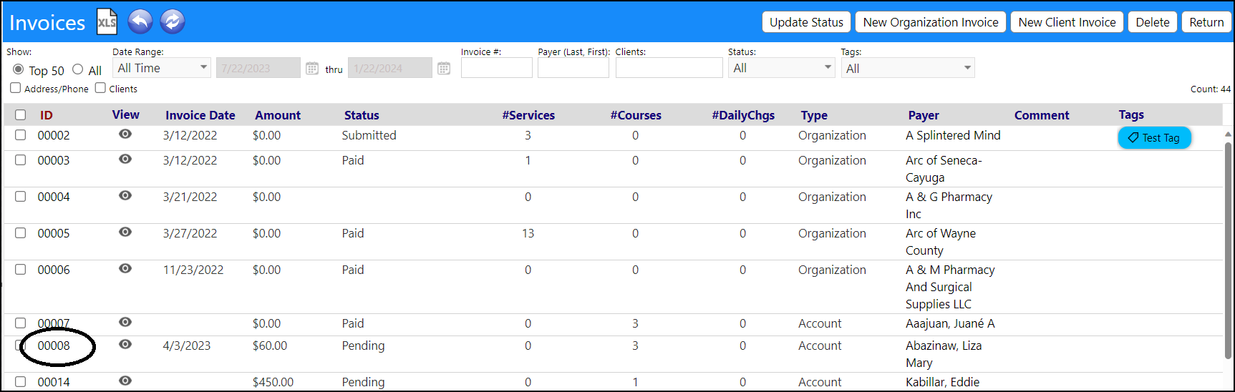Click payer Kabillar, Eddie
This screenshot has width=1235, height=392.
942,382
